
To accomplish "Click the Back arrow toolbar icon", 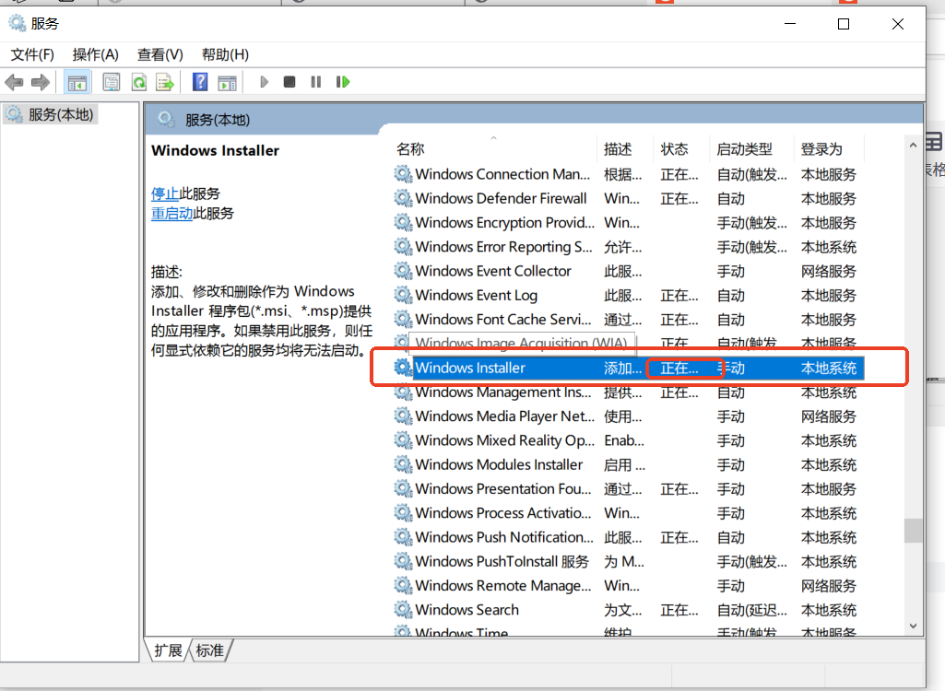I will pos(14,82).
